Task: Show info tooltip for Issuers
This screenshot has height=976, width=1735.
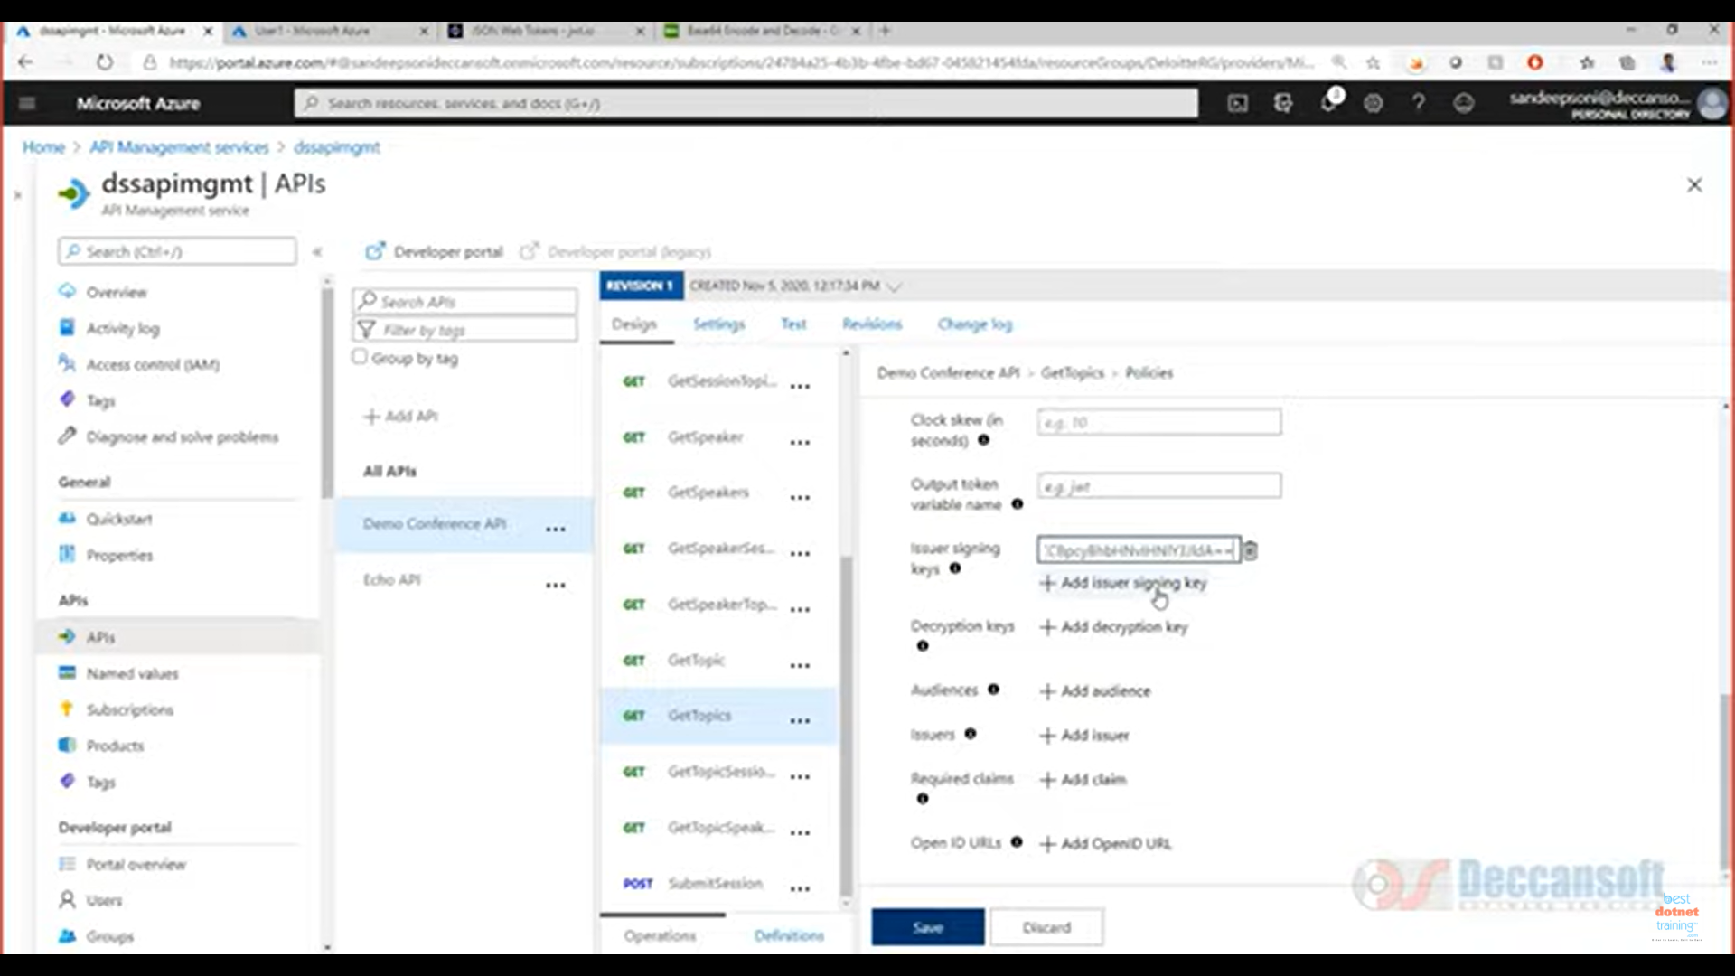Action: tap(971, 734)
